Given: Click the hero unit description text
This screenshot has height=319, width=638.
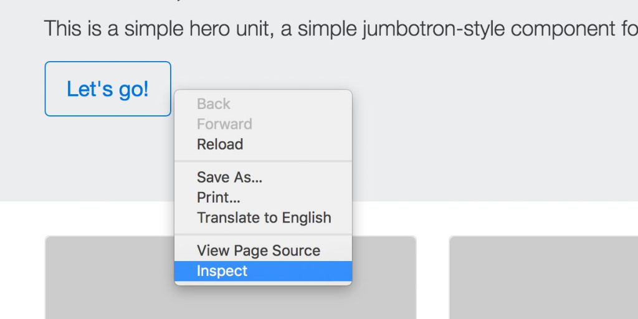Looking at the screenshot, I should point(341,29).
